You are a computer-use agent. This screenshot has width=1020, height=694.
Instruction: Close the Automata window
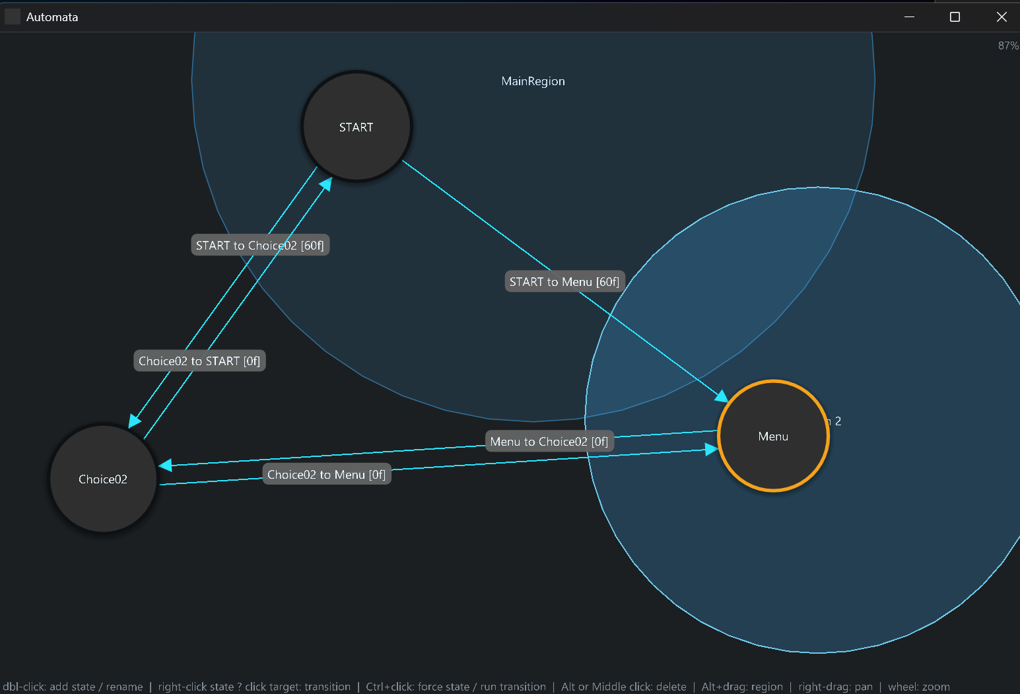click(x=1001, y=17)
